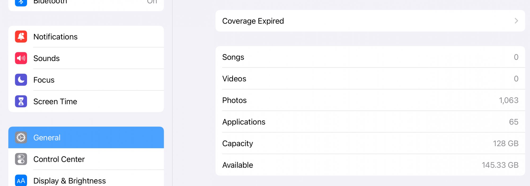The width and height of the screenshot is (530, 186).
Task: Tap the General gear icon
Action: (x=21, y=138)
